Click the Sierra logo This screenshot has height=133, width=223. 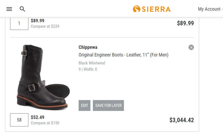point(152,9)
